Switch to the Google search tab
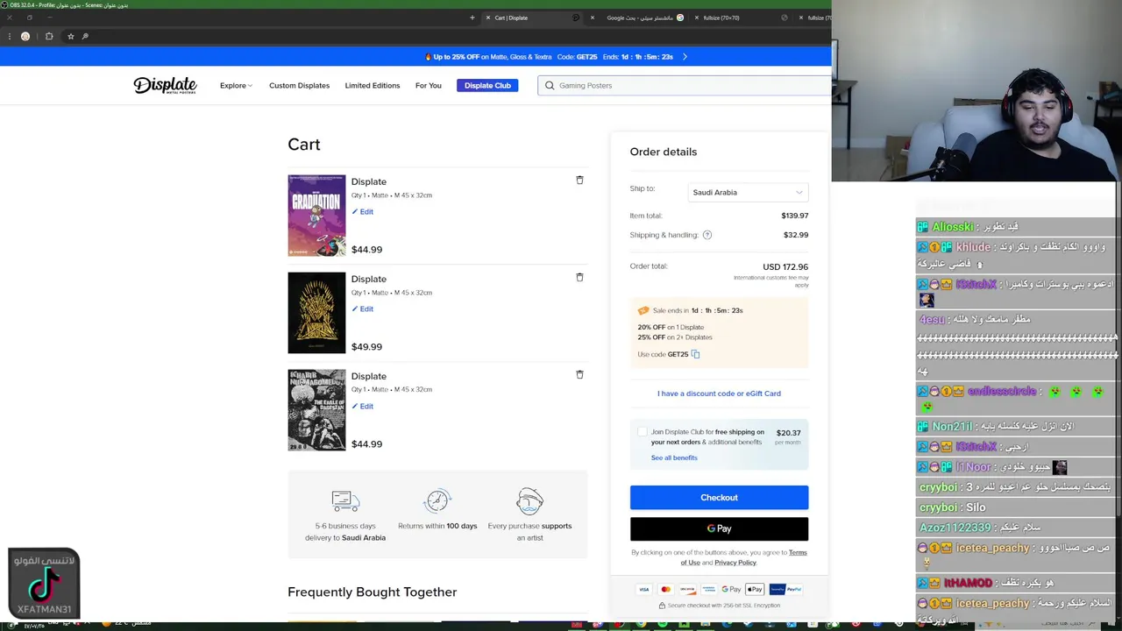The width and height of the screenshot is (1122, 631). pos(639,18)
